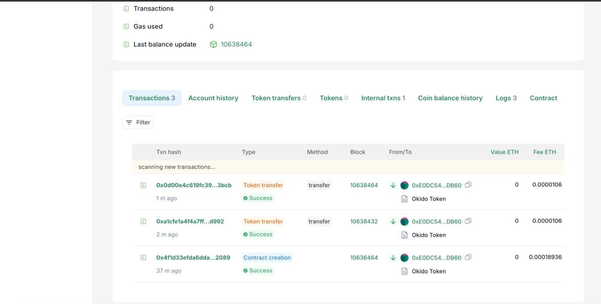Go to the Contract tab
The height and width of the screenshot is (304, 601).
pos(543,98)
